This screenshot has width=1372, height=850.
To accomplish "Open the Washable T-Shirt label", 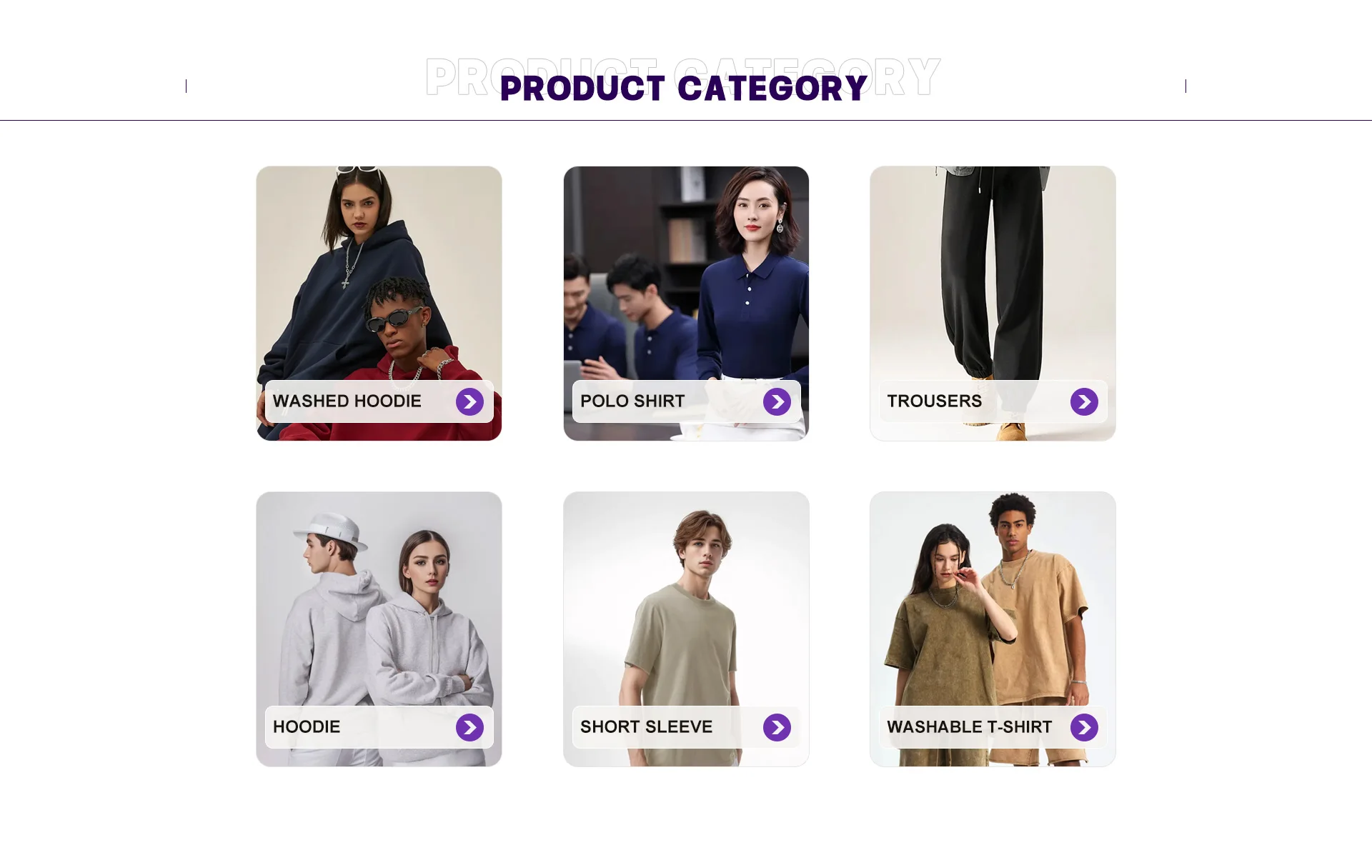I will point(970,727).
